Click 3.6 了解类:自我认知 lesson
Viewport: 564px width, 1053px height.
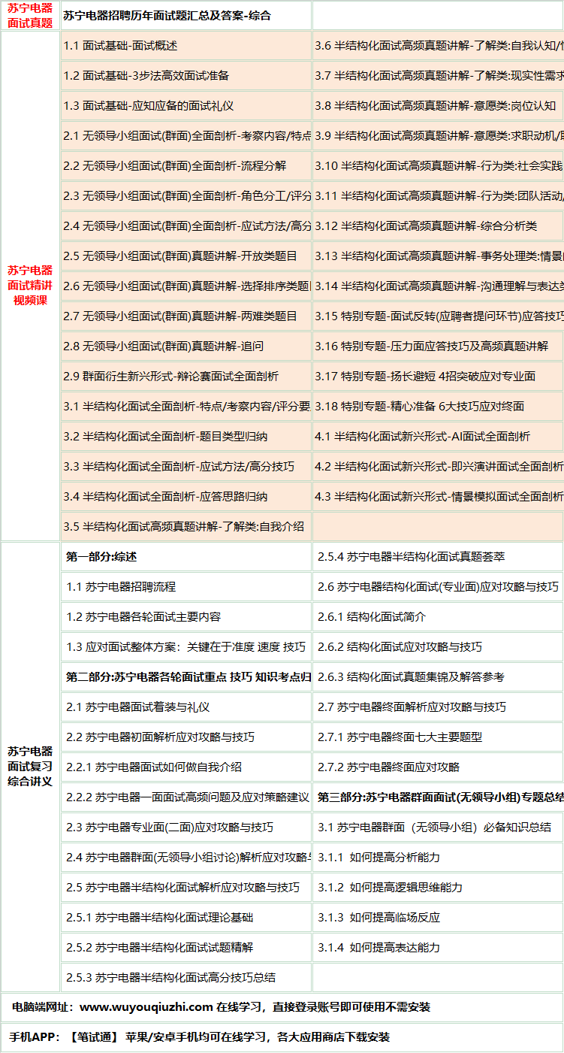pos(438,45)
